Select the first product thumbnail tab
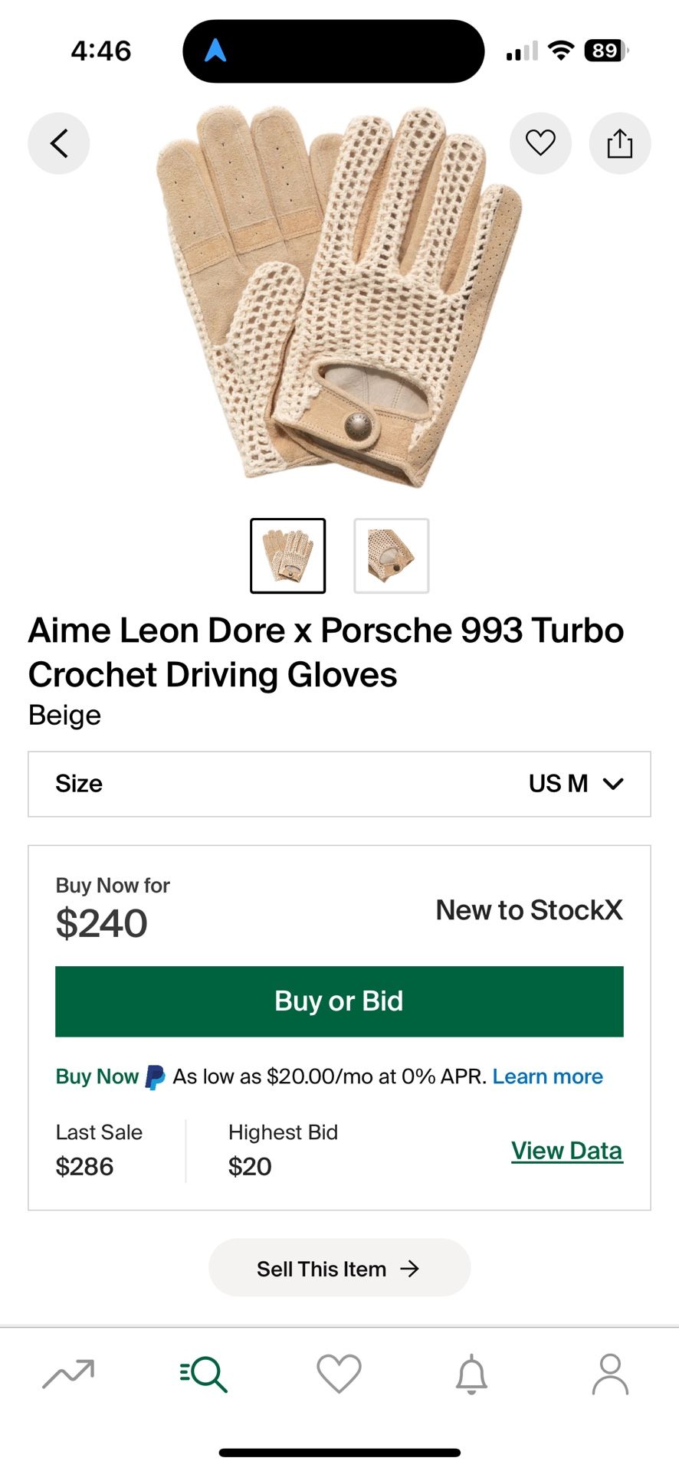Screen dimensions: 679x1471 point(288,555)
